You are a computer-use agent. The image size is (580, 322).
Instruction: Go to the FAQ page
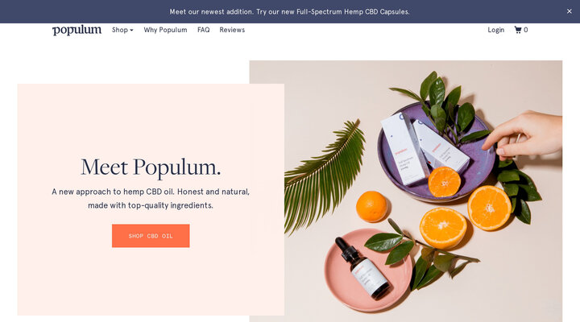click(204, 30)
